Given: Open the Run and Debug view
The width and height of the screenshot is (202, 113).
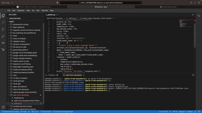Looking at the screenshot, I should [3, 36].
